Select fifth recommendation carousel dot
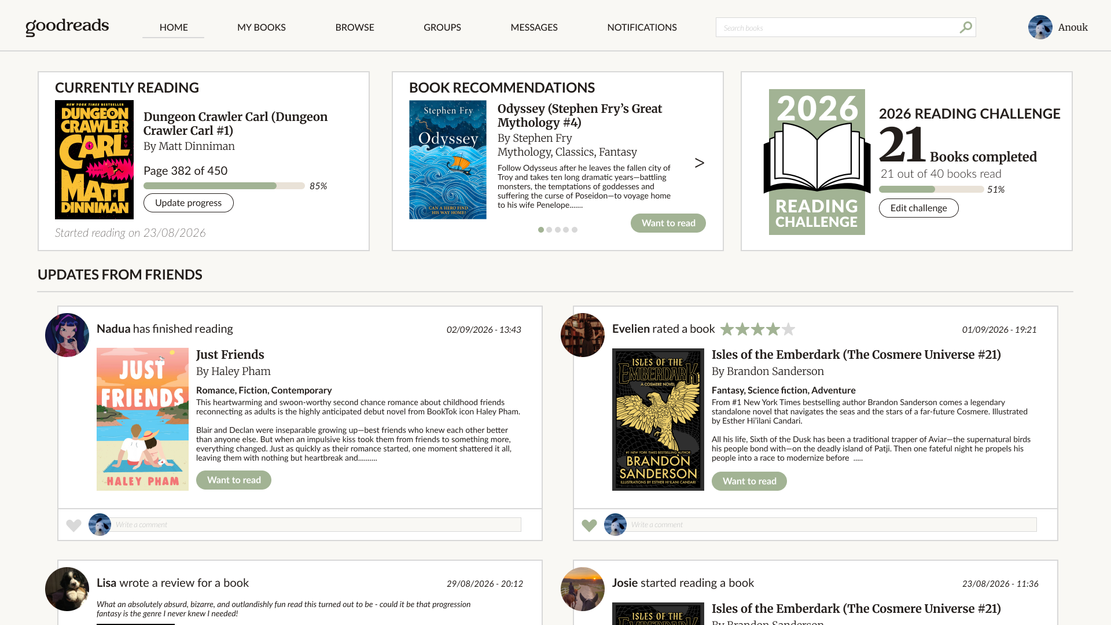This screenshot has width=1111, height=625. click(x=575, y=230)
